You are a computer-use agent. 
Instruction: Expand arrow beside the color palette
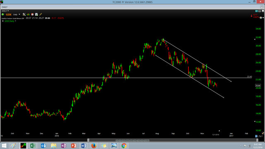tap(263, 18)
